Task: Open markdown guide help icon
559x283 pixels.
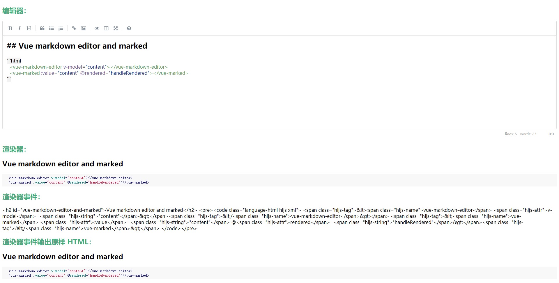Action: coord(129,28)
